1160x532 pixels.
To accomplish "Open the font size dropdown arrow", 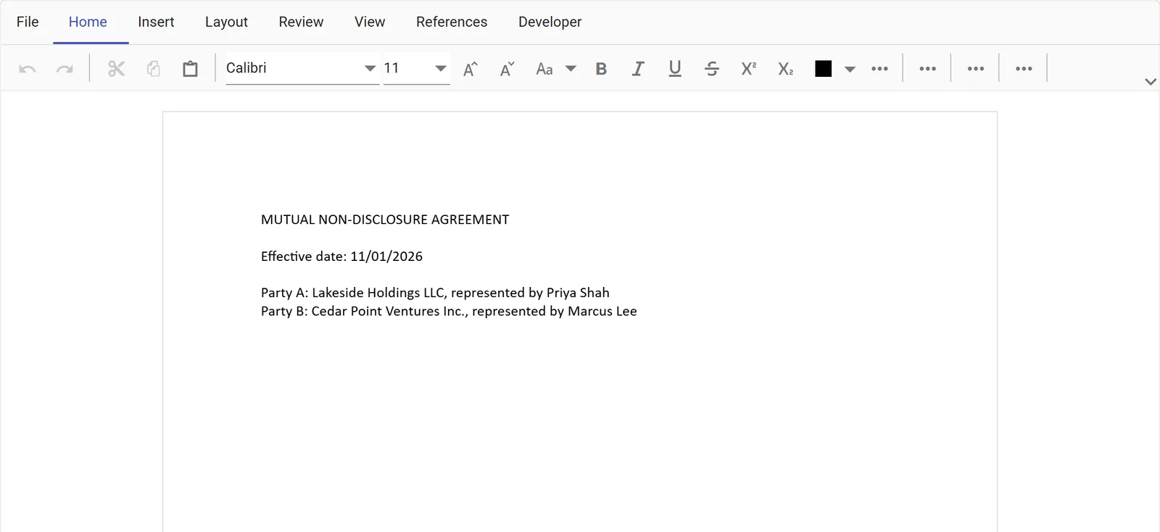I will [x=440, y=68].
